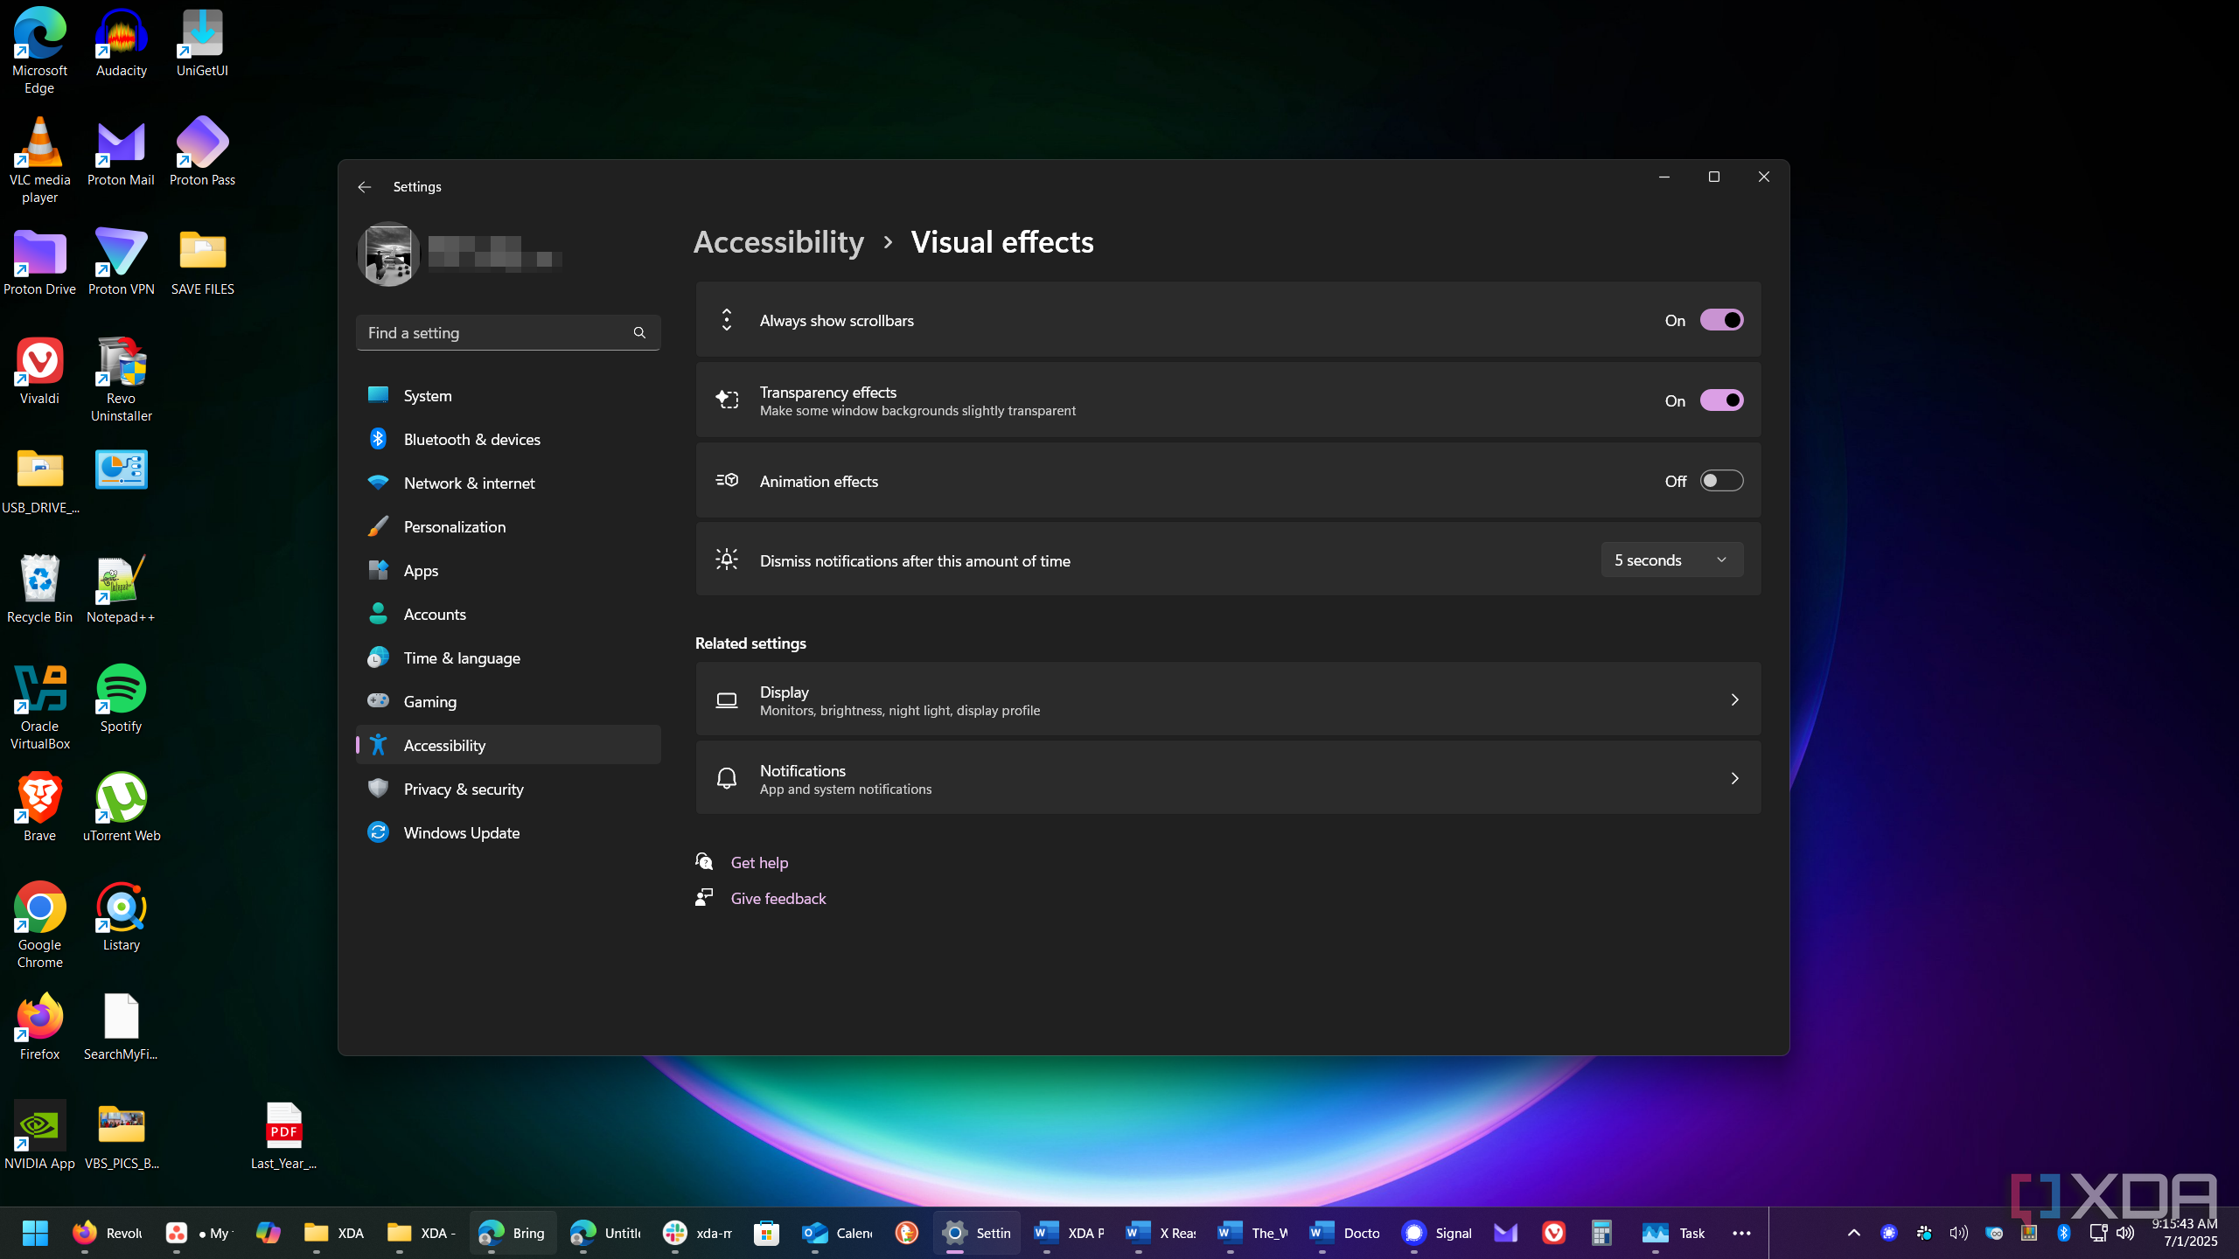Screen dimensions: 2239x1259
Task: Select Notepad++ desktop icon
Action: pos(121,590)
